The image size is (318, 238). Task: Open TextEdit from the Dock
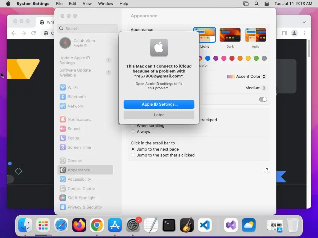pyautogui.click(x=151, y=225)
